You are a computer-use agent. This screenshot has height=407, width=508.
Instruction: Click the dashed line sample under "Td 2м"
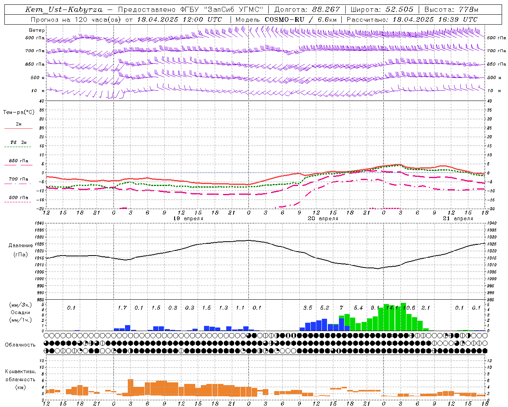click(18, 147)
